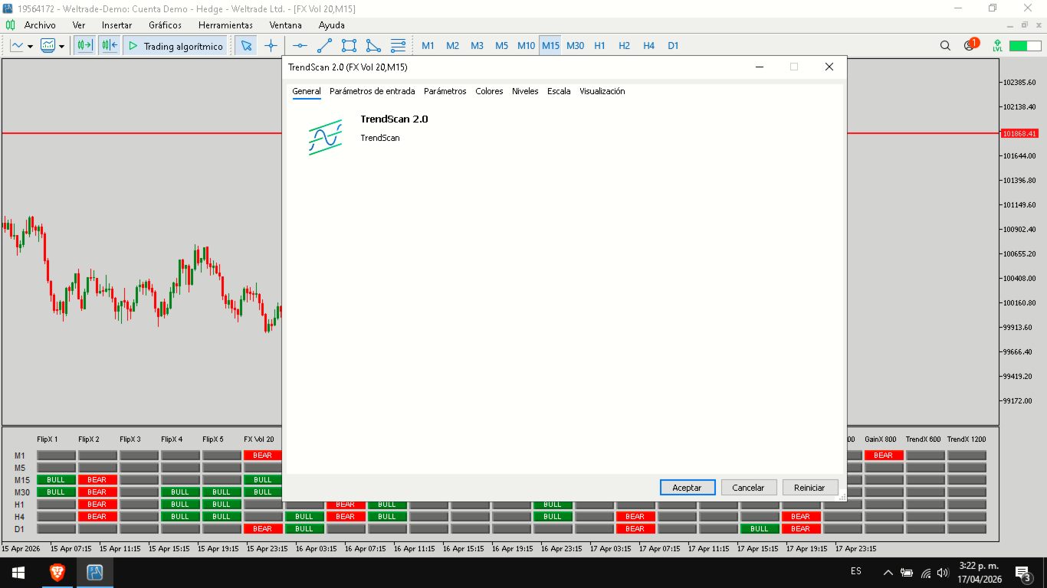Switch to the Colores tab
Screen dimensions: 1047x588
click(489, 91)
